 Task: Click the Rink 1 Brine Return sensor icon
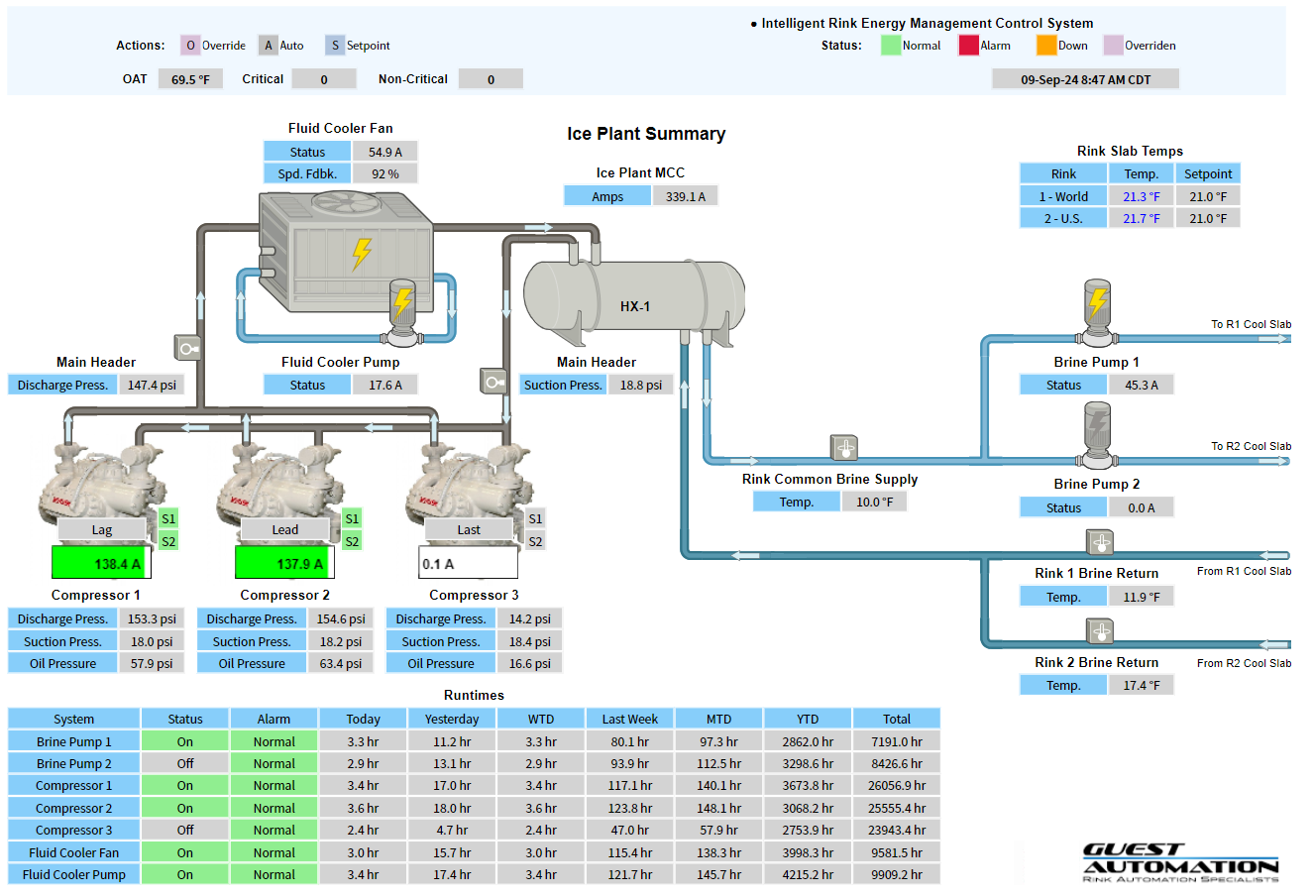[1100, 542]
